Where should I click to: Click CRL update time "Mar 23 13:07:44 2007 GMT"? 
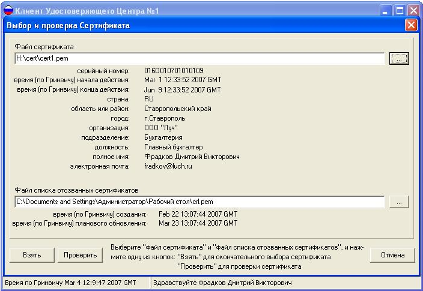click(198, 223)
